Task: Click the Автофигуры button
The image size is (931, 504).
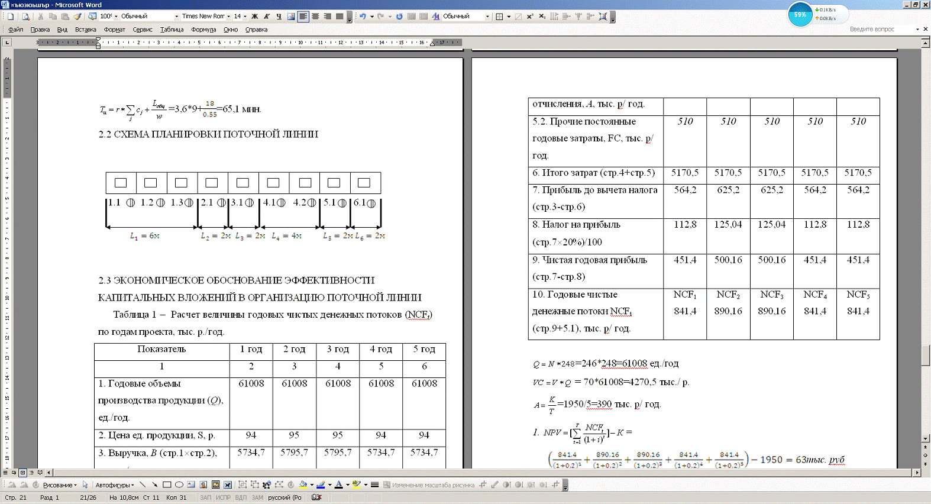Action: [x=114, y=485]
